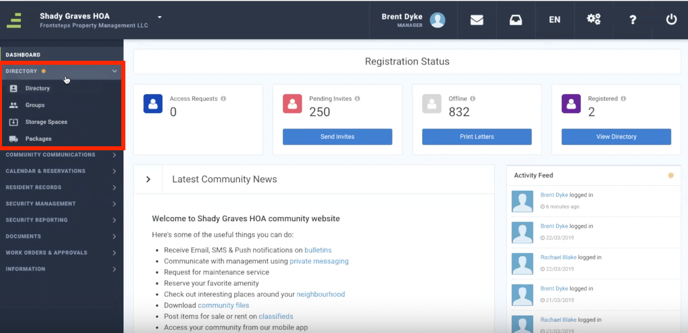
Task: Open Brent Dyke link dated 21/03/2019
Action: click(554, 288)
